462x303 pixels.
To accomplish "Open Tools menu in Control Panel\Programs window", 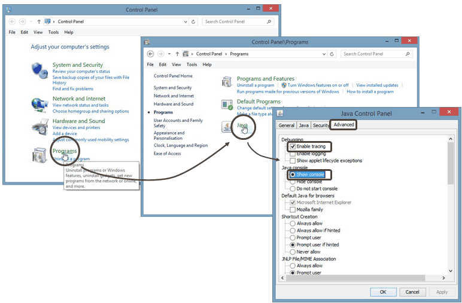I will (x=192, y=65).
